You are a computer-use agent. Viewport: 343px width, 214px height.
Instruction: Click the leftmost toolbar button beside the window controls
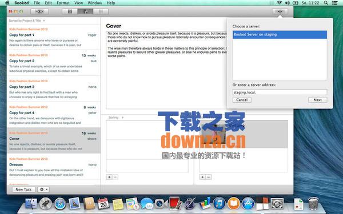(39, 11)
